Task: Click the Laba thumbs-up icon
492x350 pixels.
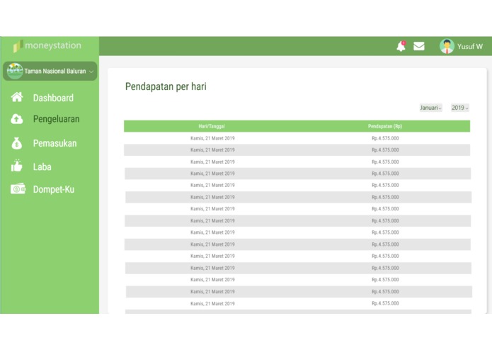Action: 16,165
